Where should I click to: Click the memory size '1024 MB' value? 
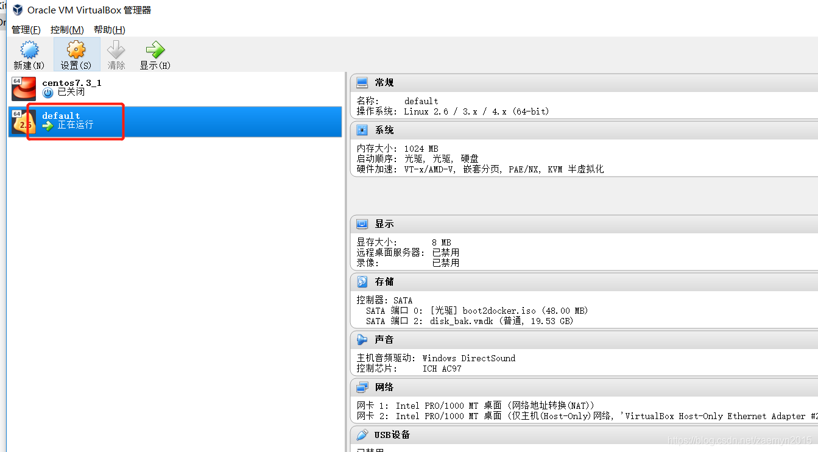(421, 149)
